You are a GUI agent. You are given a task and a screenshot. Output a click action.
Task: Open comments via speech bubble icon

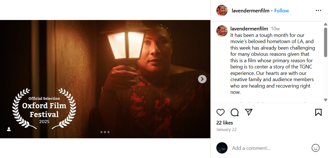click(235, 112)
